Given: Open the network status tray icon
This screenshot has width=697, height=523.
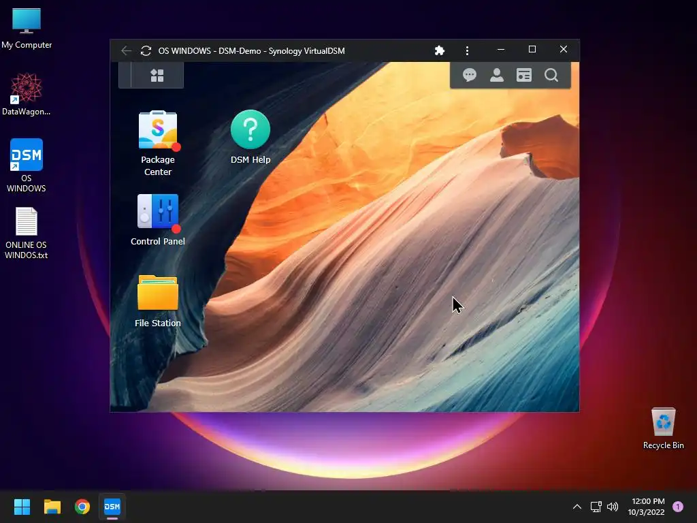Looking at the screenshot, I should coord(596,507).
